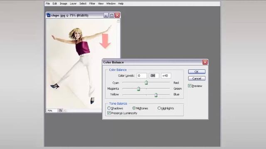Viewport: 266px width, 149px height.
Task: Open the Filter menu
Action: 92,4
